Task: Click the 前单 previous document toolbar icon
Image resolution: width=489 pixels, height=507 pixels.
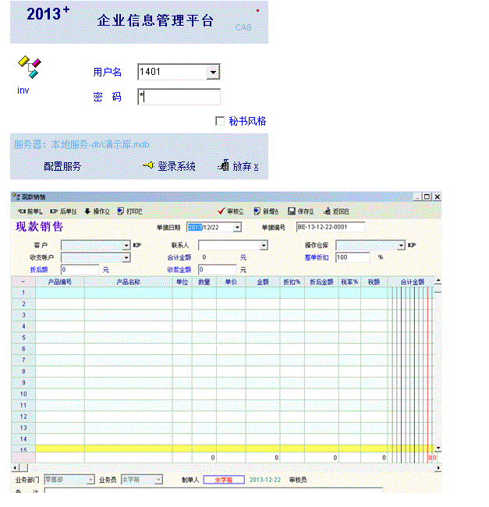Action: (x=21, y=211)
